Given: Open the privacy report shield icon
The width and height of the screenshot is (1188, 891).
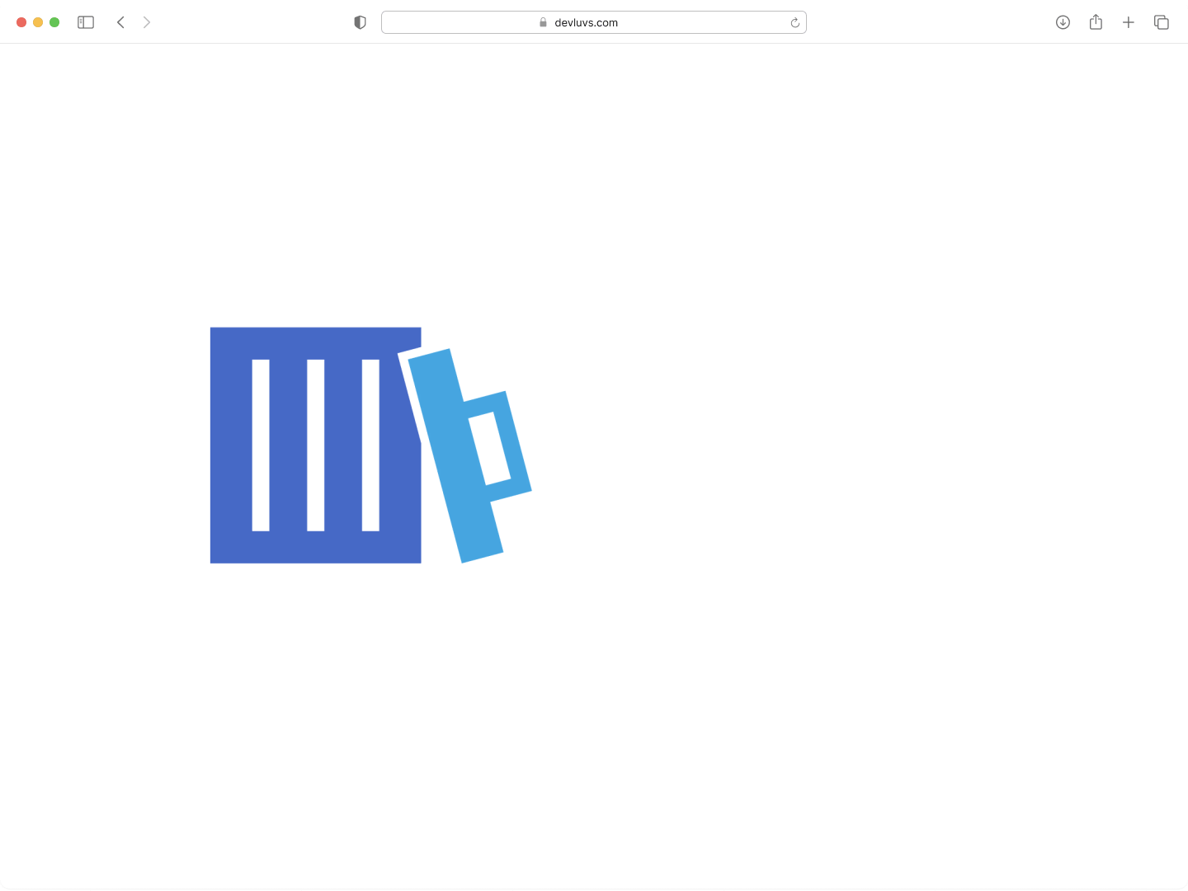Looking at the screenshot, I should pyautogui.click(x=360, y=22).
